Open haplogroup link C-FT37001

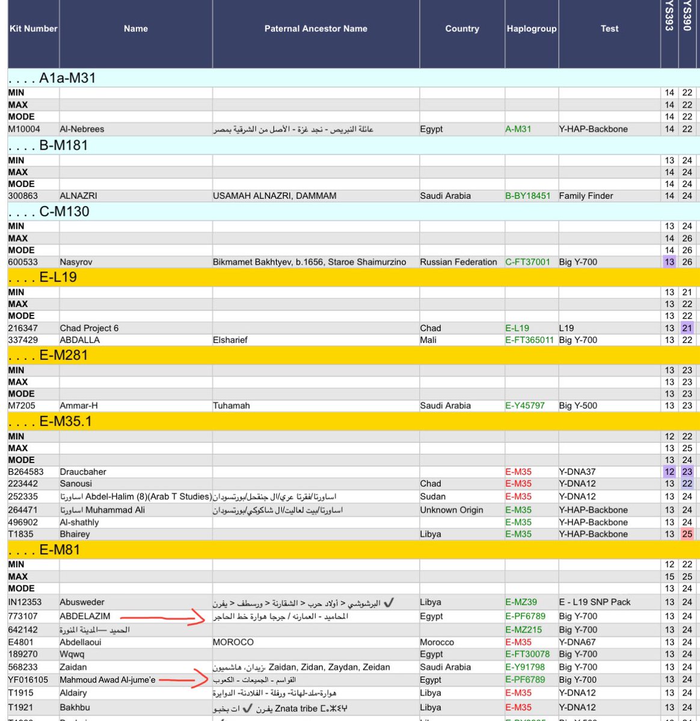(x=527, y=262)
